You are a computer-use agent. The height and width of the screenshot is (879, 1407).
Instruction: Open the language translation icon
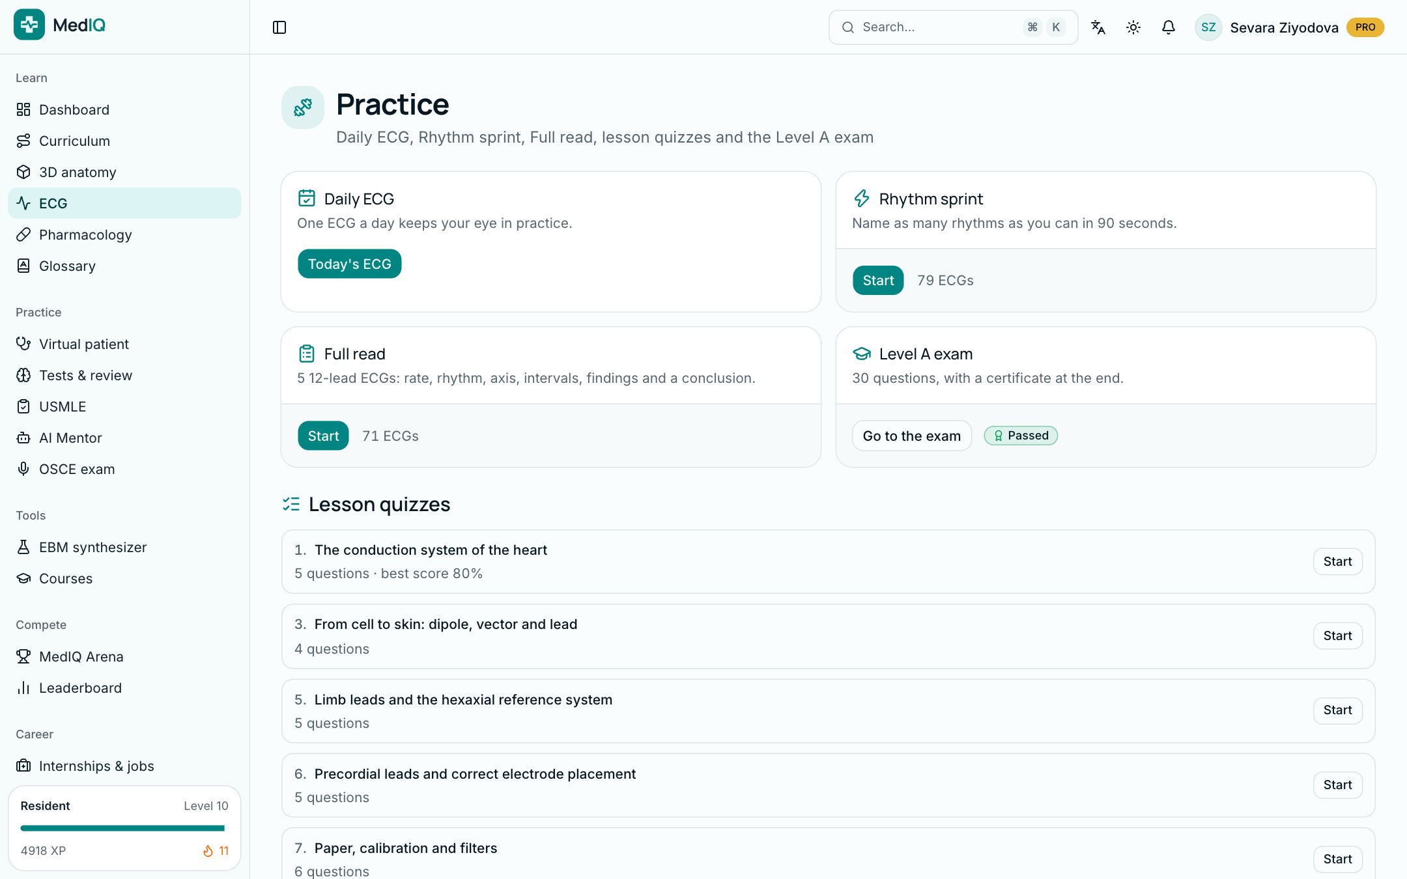click(x=1098, y=27)
